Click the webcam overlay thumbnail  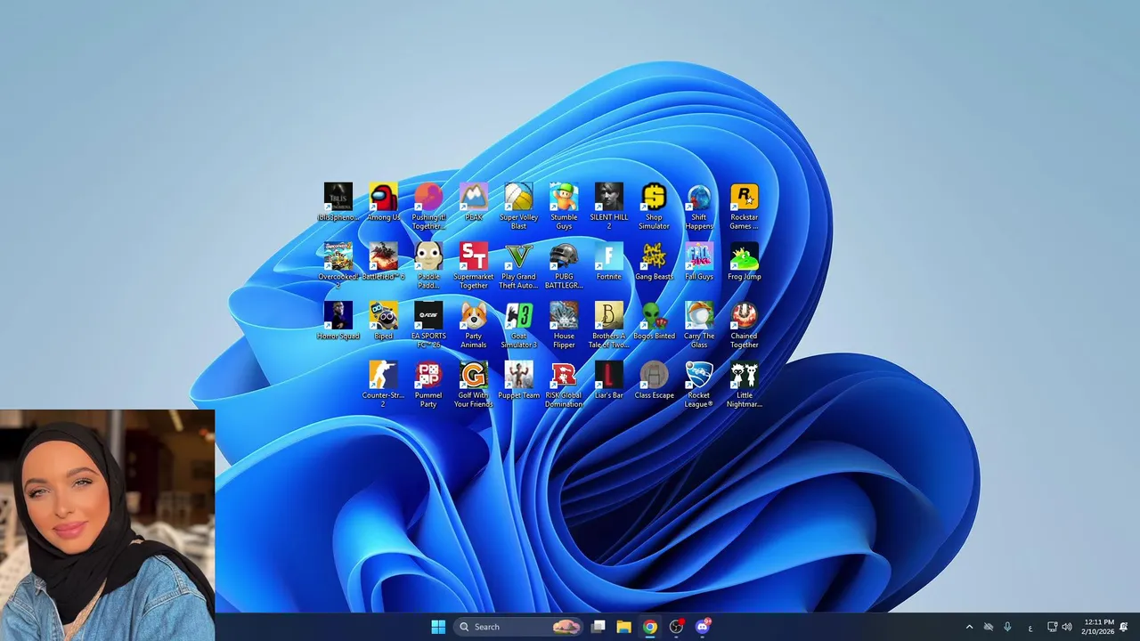click(x=107, y=525)
